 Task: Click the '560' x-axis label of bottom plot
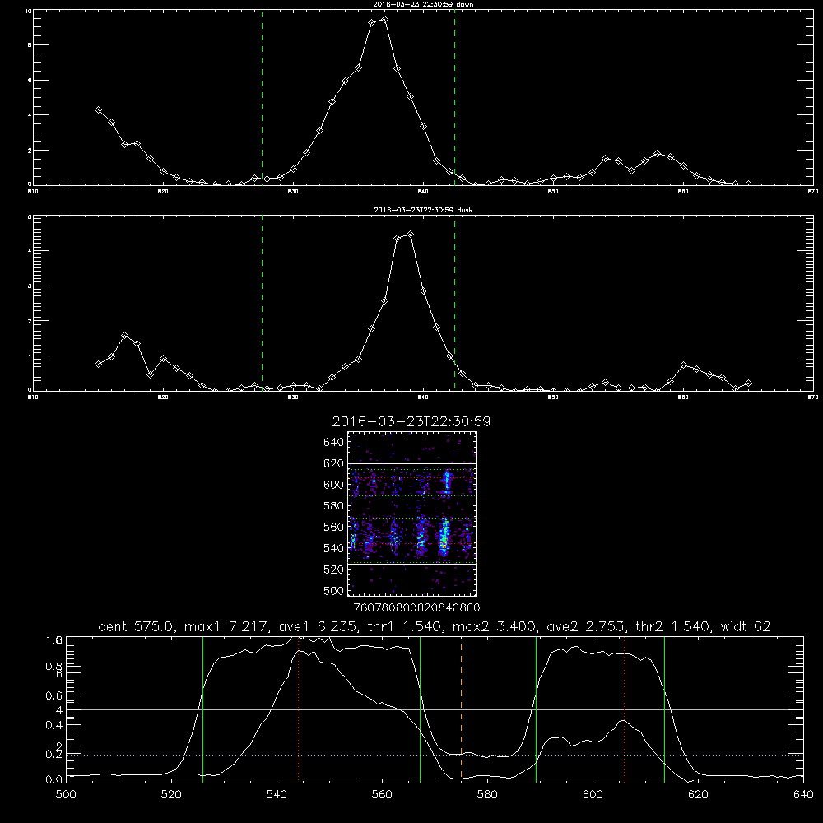click(x=382, y=794)
